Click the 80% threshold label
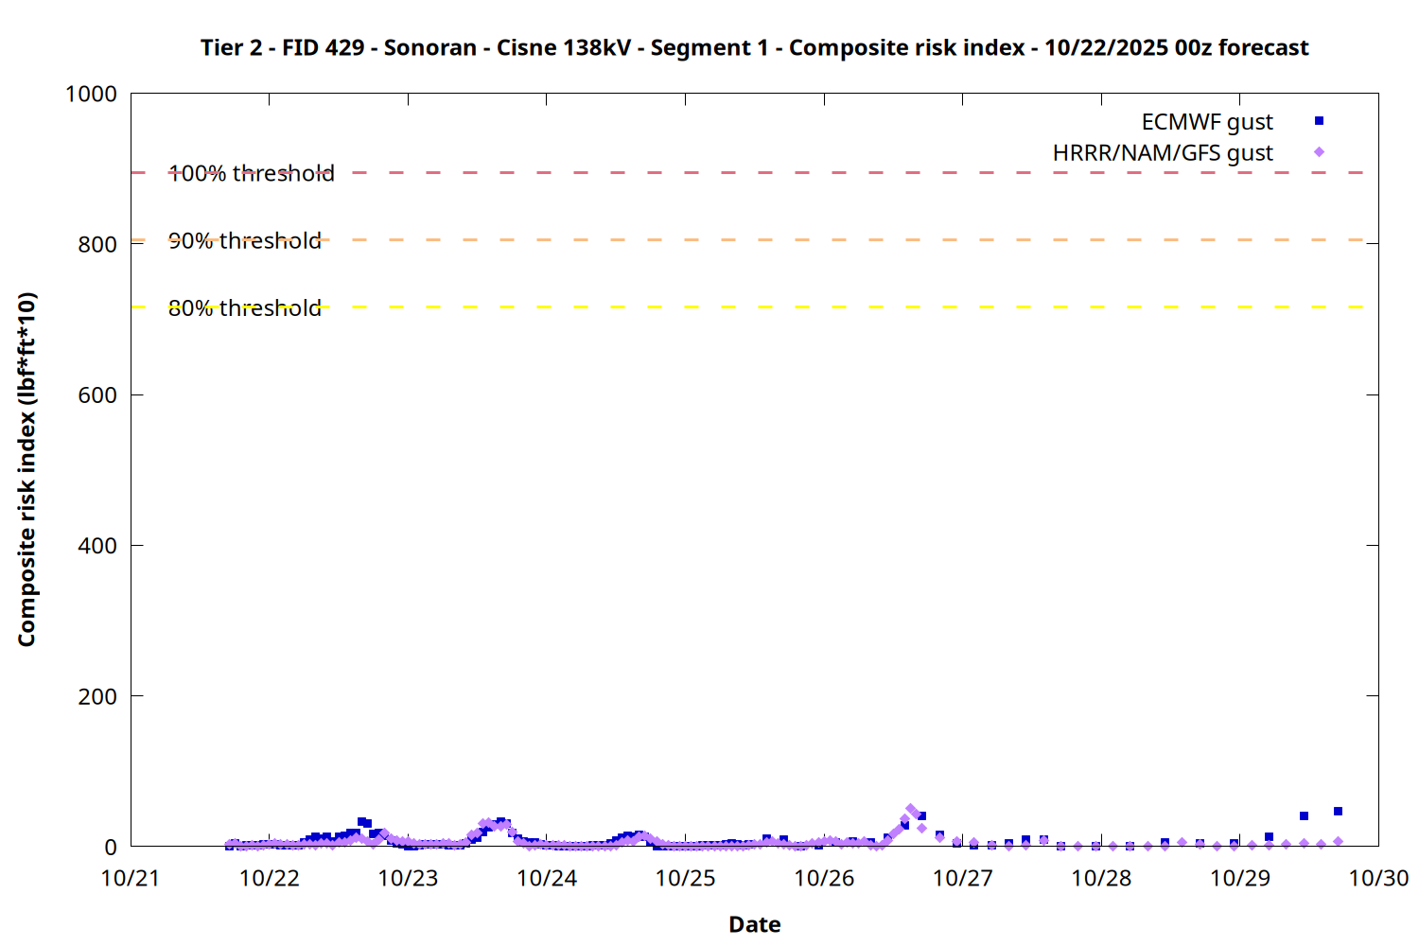Viewport: 1419px width, 946px height. point(244,308)
